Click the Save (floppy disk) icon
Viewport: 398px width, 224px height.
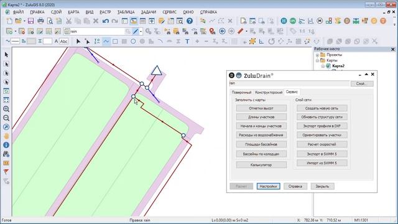click(30, 21)
